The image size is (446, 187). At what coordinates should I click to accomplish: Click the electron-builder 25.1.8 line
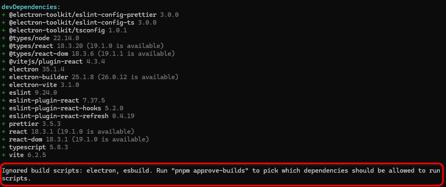(x=90, y=77)
